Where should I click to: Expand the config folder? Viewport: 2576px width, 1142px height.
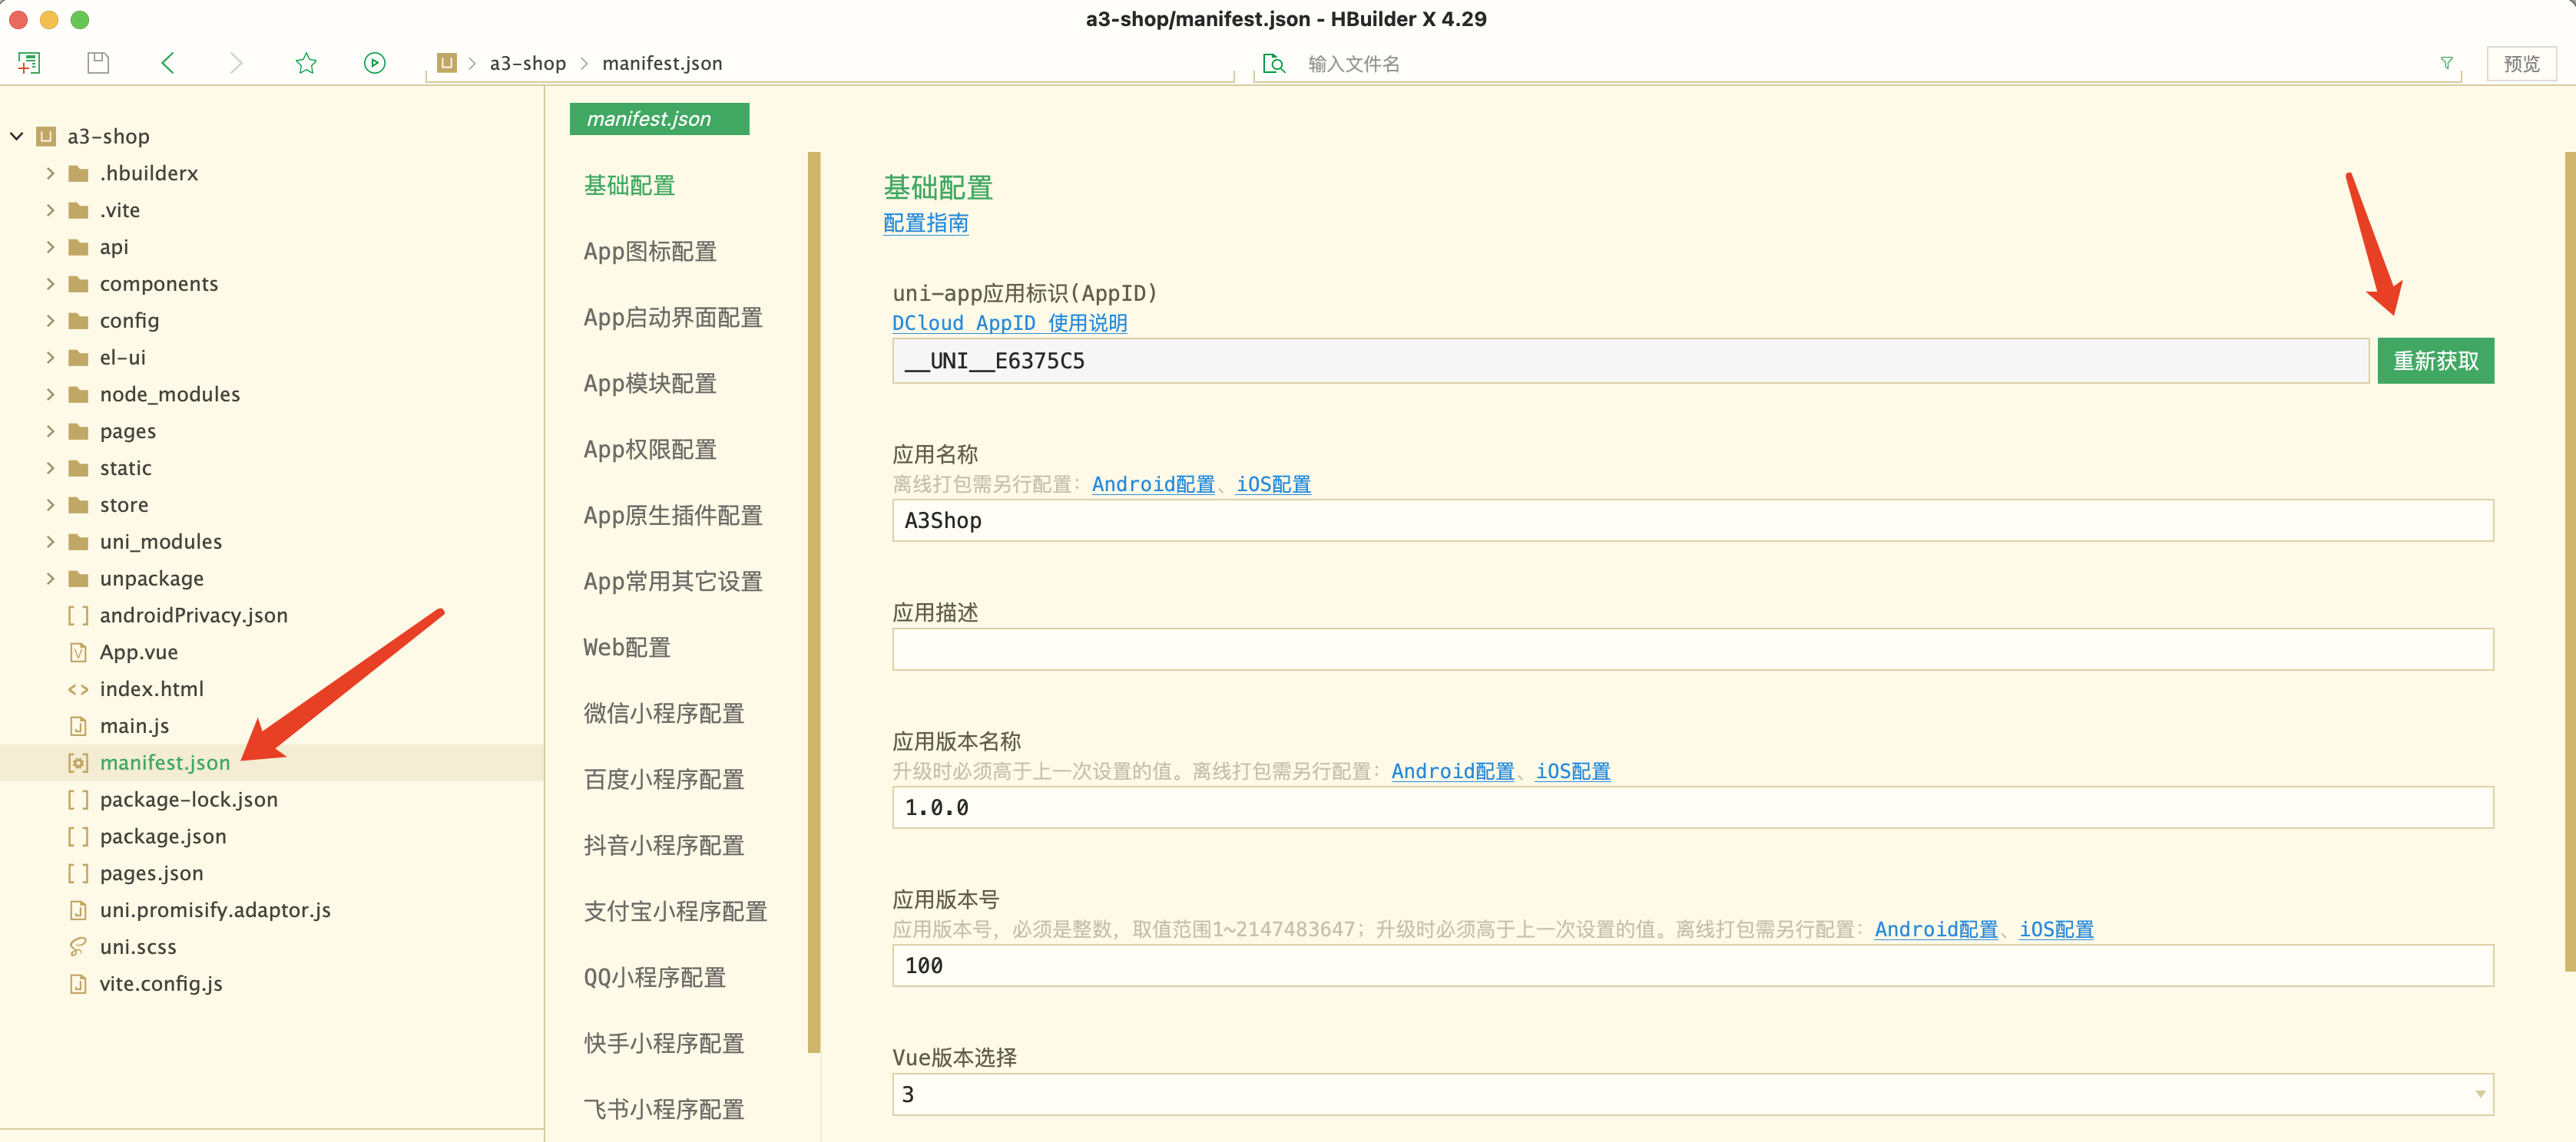(x=50, y=321)
